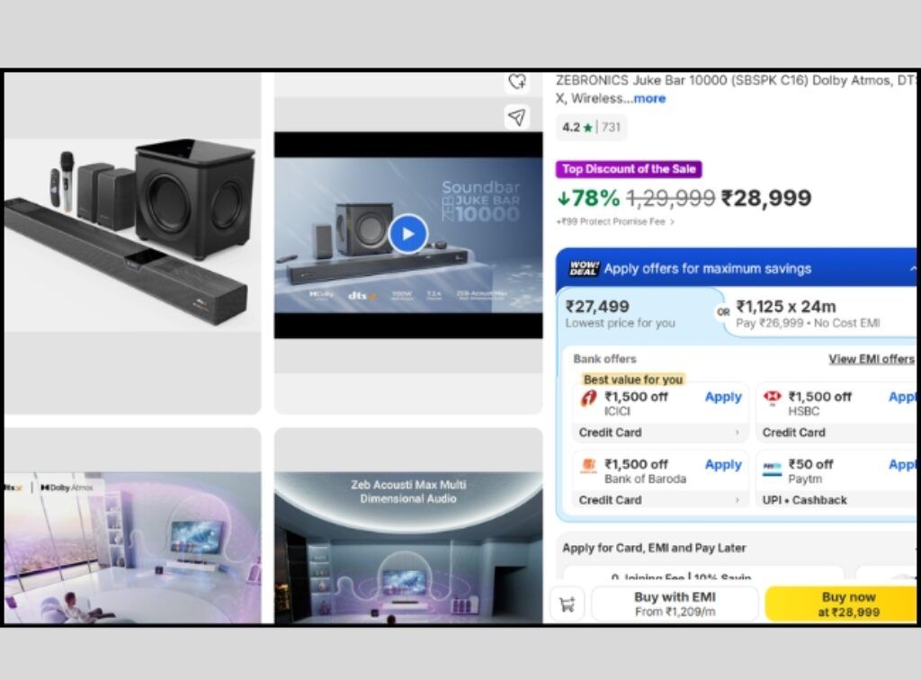Image resolution: width=921 pixels, height=680 pixels.
Task: Click the 'Best value for you' label
Action: (632, 380)
